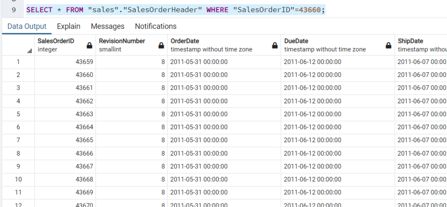Select row number 5 header

pos(18,114)
